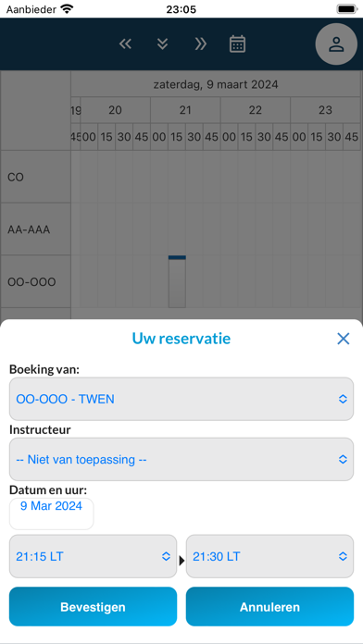The width and height of the screenshot is (363, 644).
Task: Tap the hour 22 column header
Action: 256,110
